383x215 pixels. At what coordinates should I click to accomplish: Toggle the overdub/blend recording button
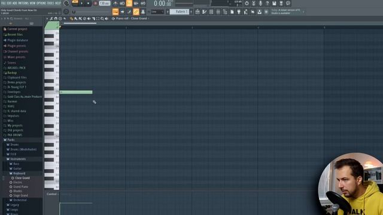pos(136,3)
